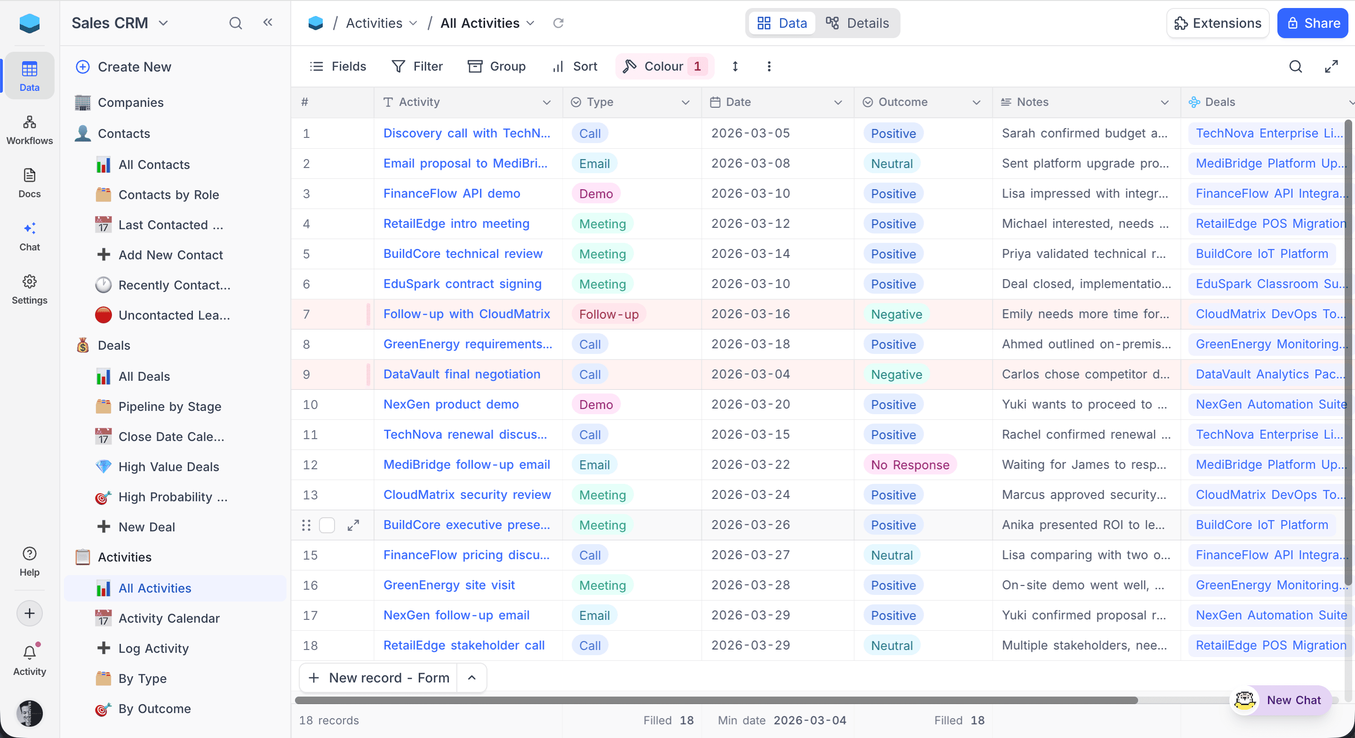The width and height of the screenshot is (1355, 738).
Task: Click the horizontal scrollbar at table bottom
Action: (x=715, y=700)
